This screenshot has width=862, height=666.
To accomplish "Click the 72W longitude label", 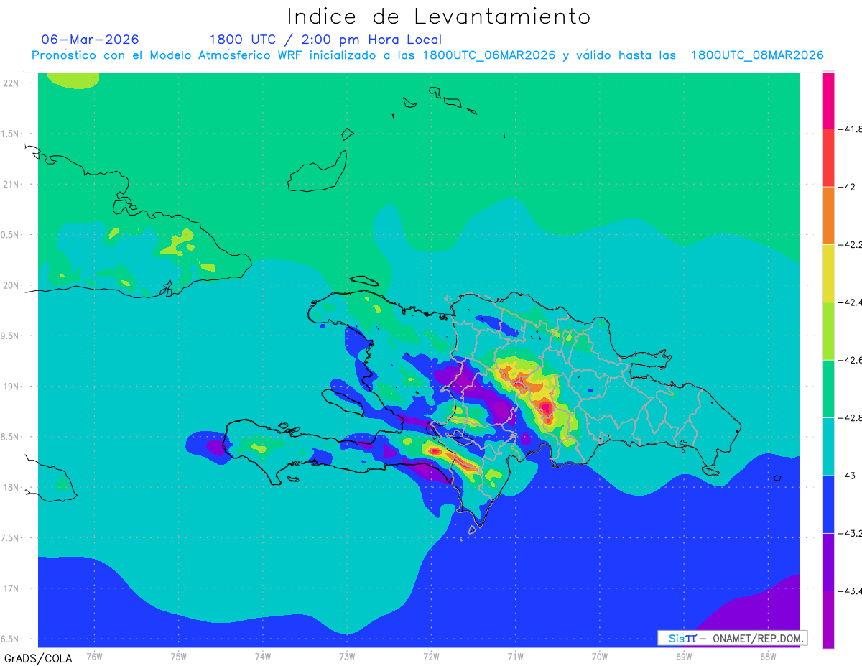I will (431, 656).
